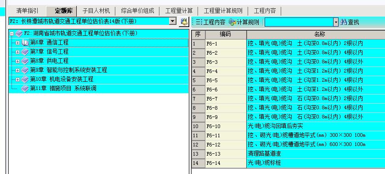Viewport: 385px width, 174px height.
Task: Select code cell F6-5
Action: tap(226, 80)
